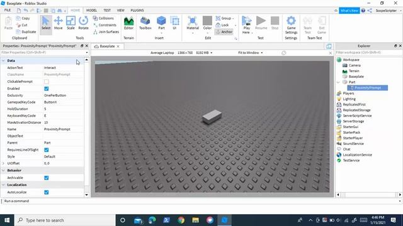This screenshot has height=226, width=403.
Task: Click the Paste button
Action: pyautogui.click(x=8, y=23)
